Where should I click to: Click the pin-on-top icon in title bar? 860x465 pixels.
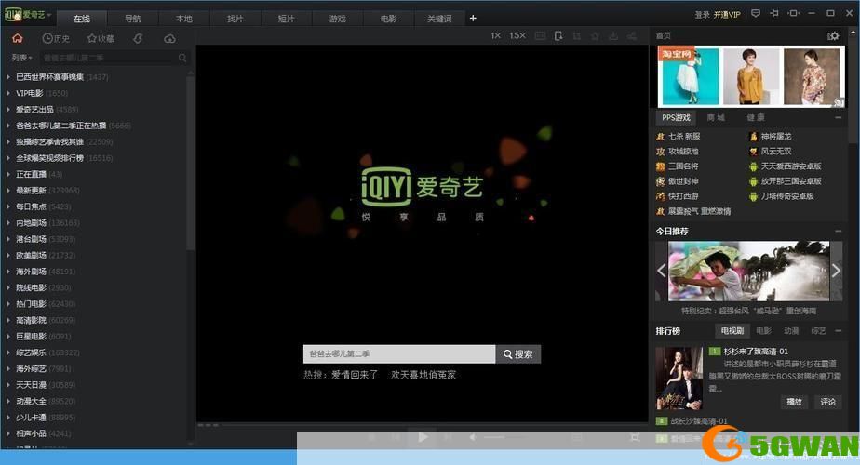click(774, 13)
